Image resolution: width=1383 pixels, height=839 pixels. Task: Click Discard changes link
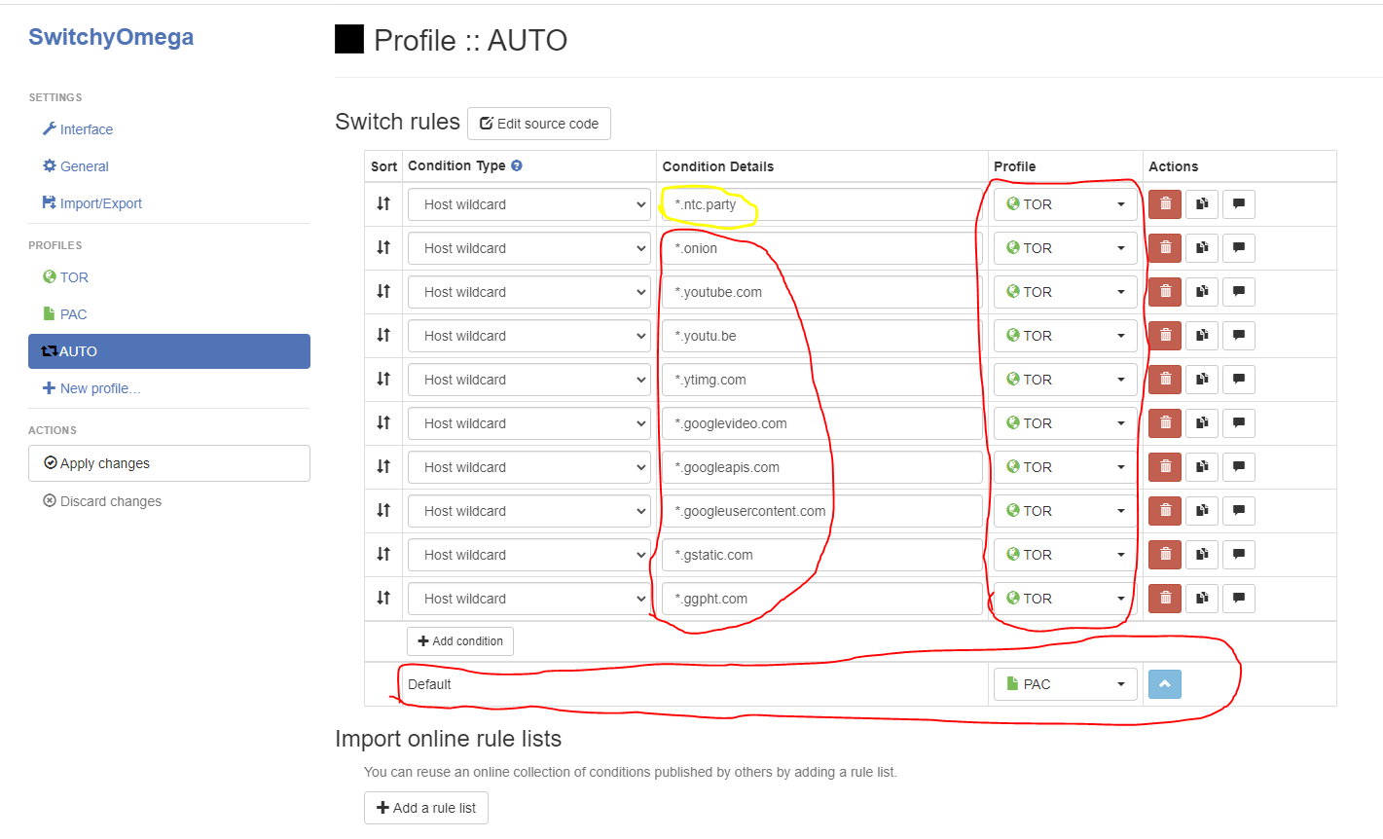pos(110,501)
